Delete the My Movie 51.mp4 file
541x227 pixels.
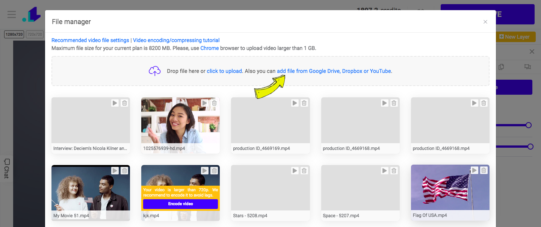tap(124, 171)
